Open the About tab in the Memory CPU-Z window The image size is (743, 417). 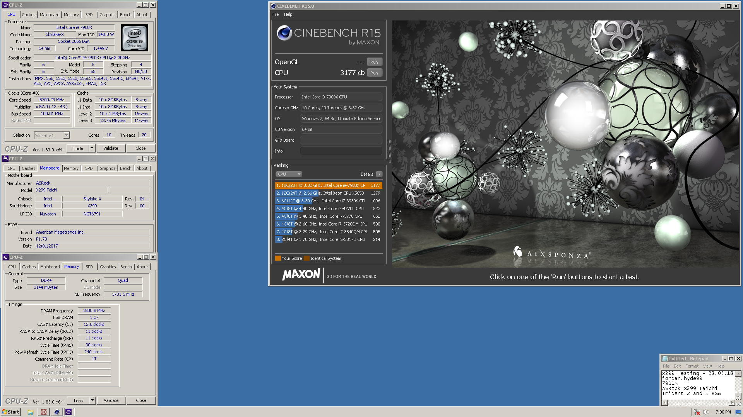click(142, 267)
